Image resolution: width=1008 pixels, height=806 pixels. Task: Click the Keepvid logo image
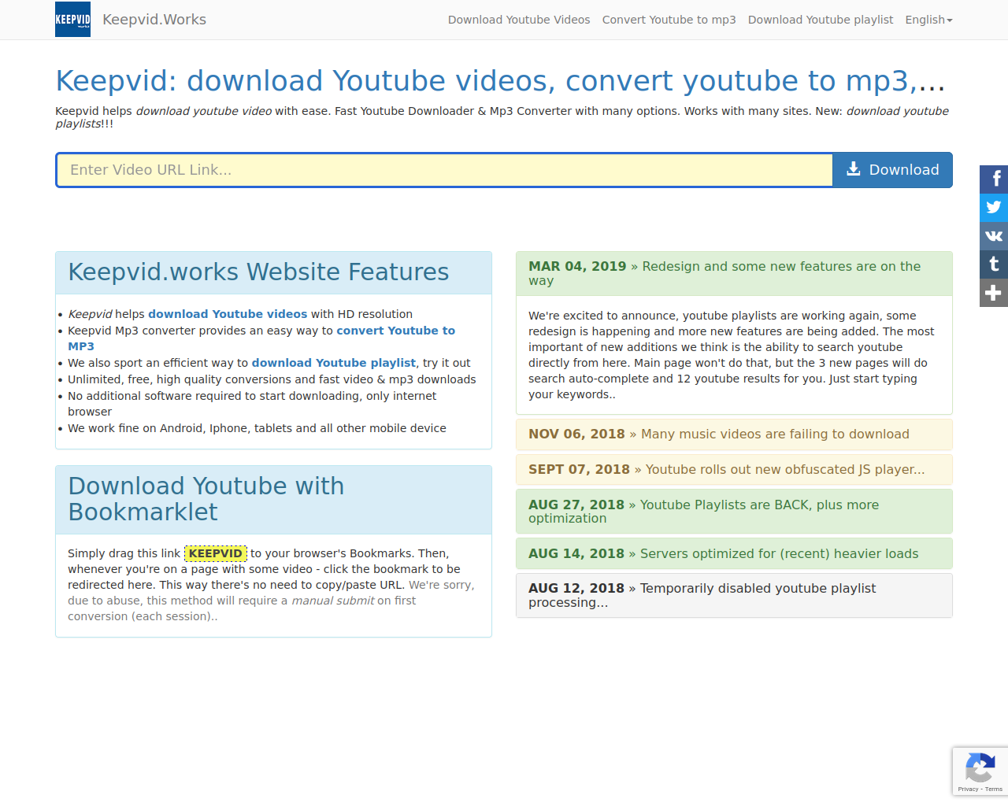tap(72, 19)
